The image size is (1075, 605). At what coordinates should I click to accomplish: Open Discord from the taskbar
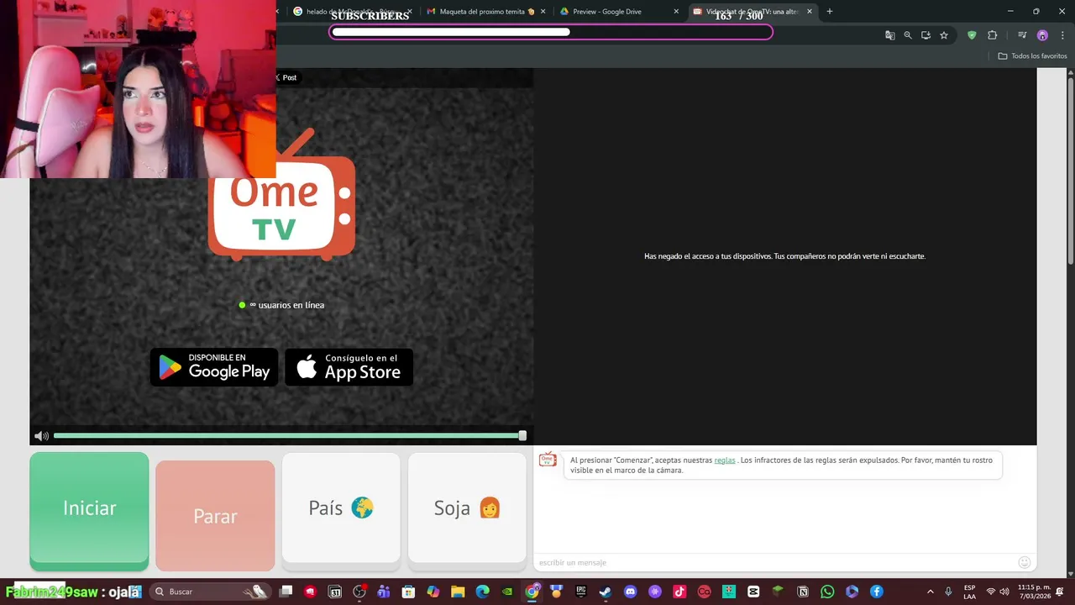pyautogui.click(x=630, y=592)
